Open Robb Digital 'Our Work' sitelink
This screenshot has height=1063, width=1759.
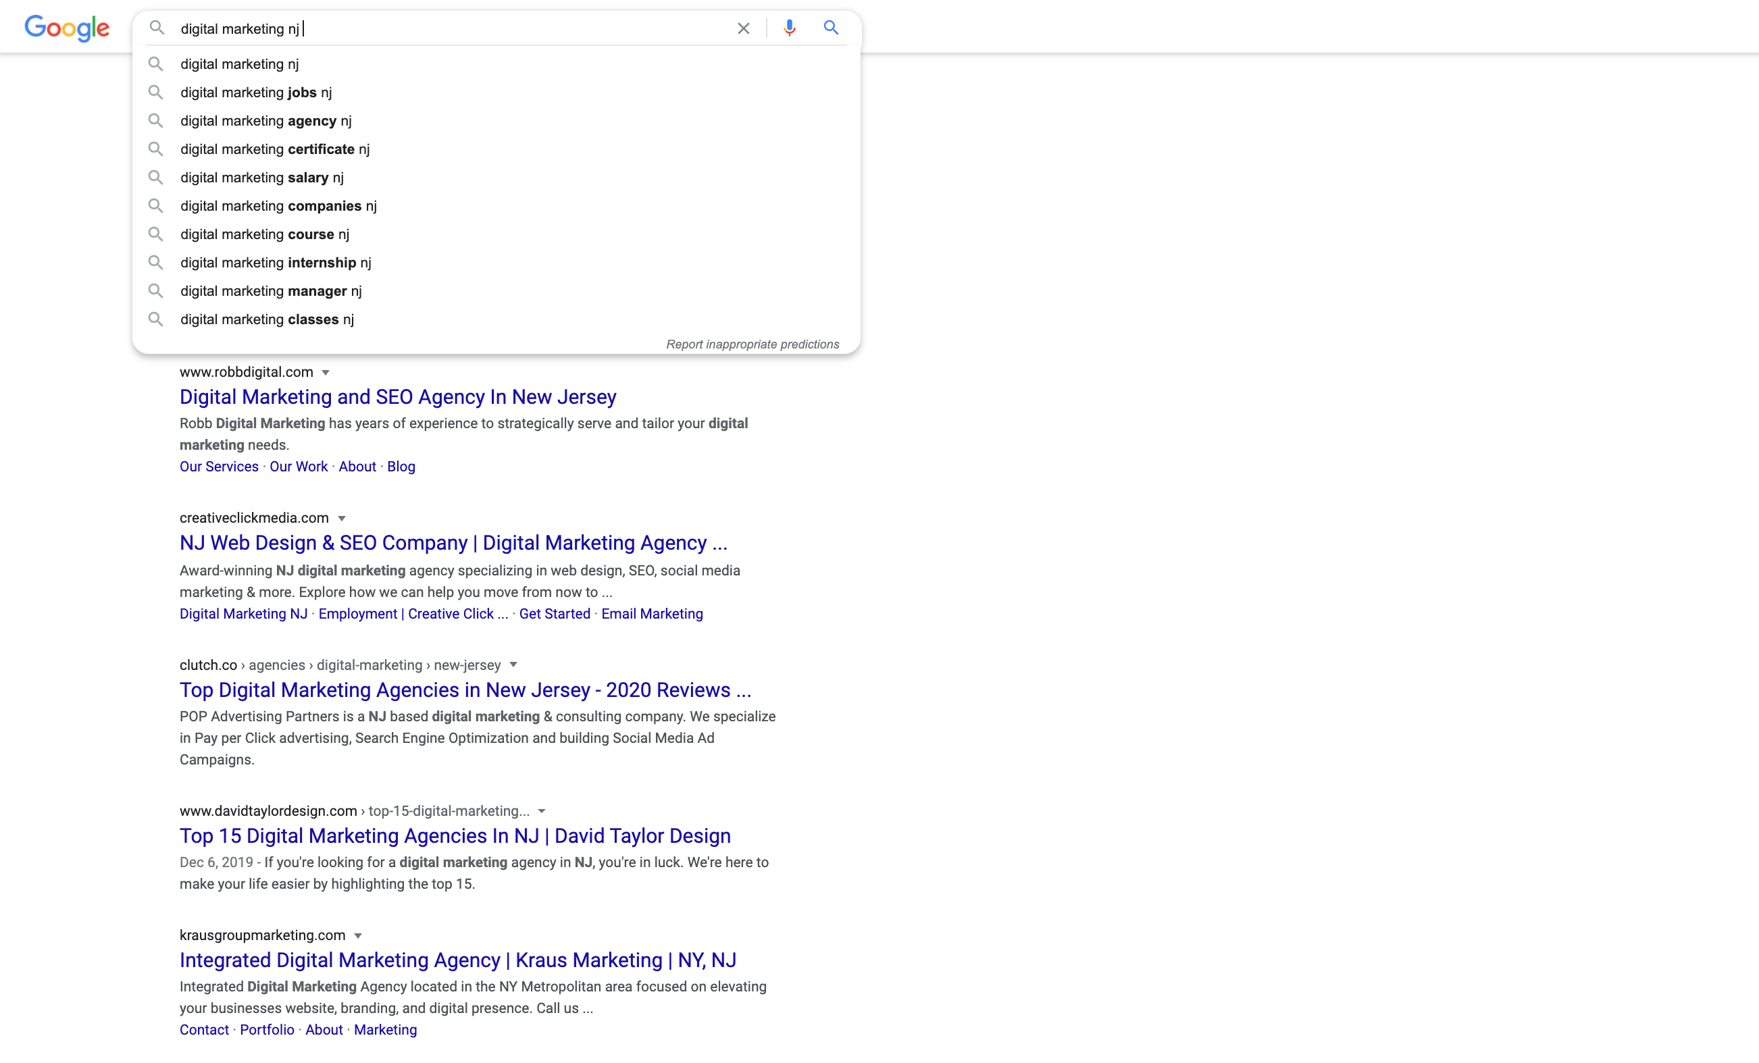coord(299,466)
